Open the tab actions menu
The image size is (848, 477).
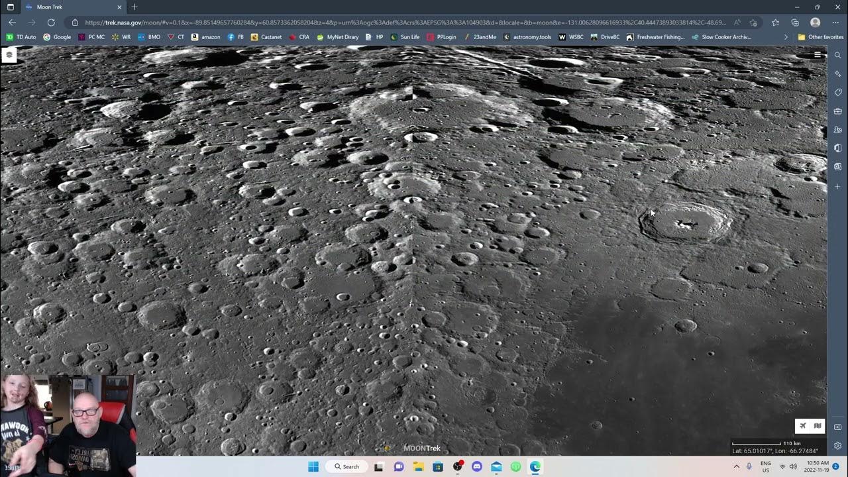pos(10,7)
